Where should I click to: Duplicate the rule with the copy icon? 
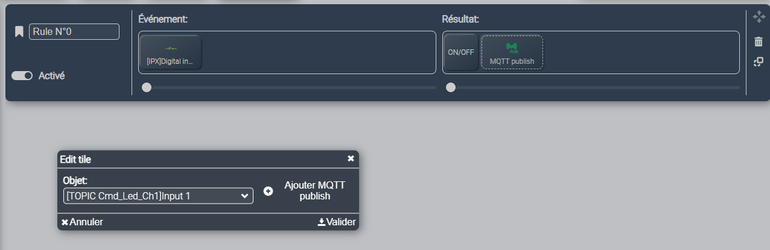point(759,62)
